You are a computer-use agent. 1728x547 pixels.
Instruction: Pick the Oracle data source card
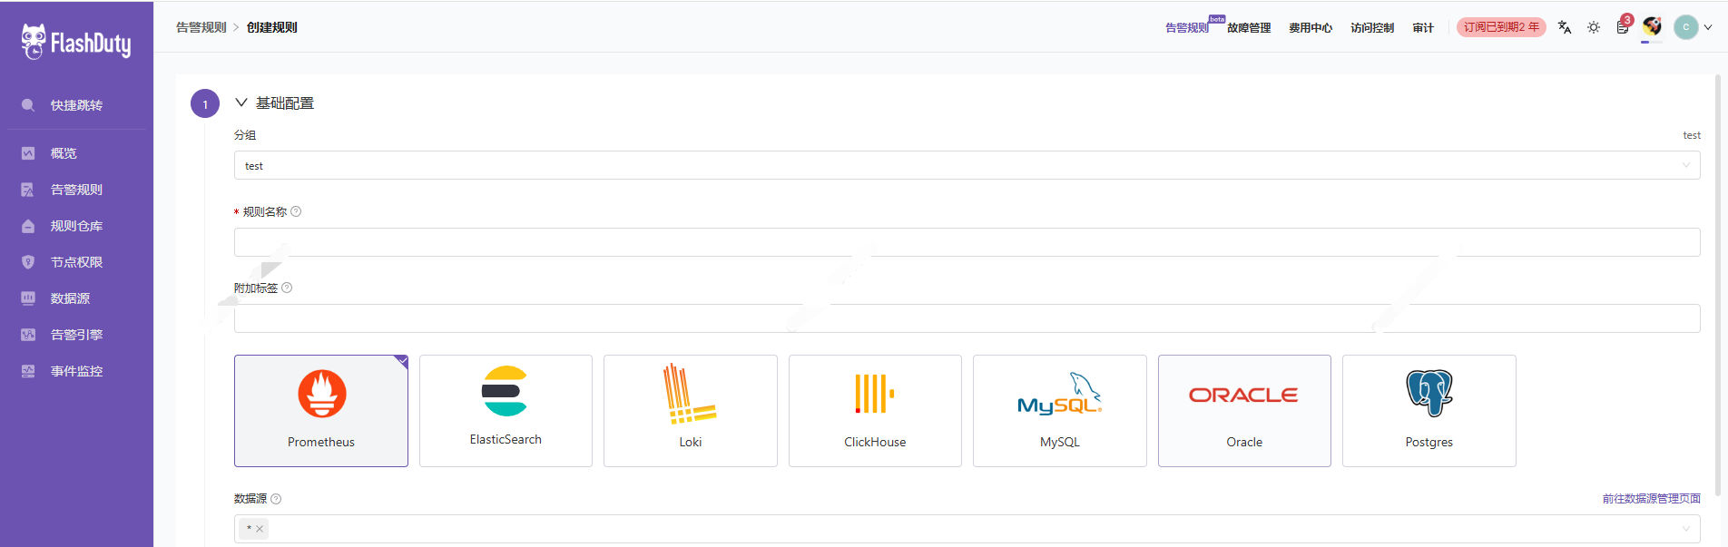1244,411
